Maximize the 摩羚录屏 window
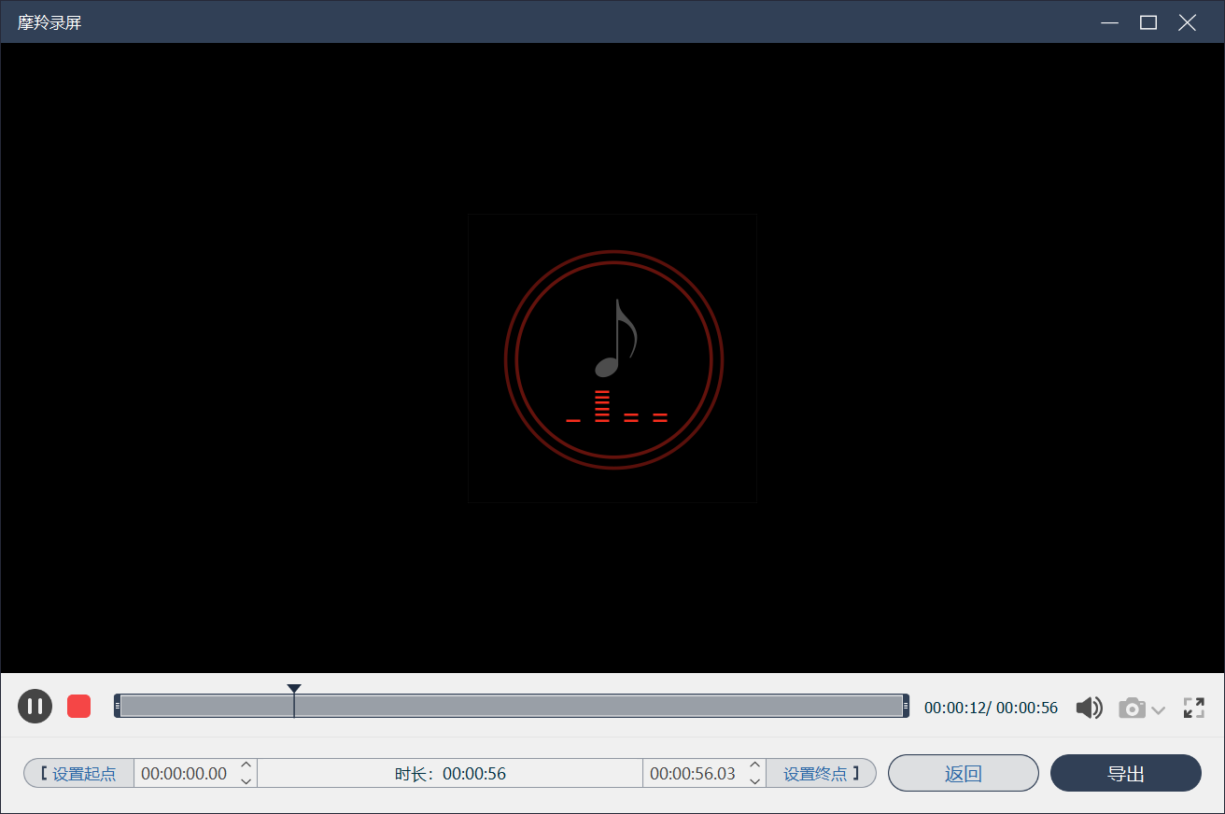The height and width of the screenshot is (814, 1225). [1148, 22]
